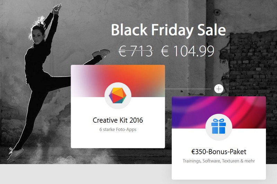Click "Trainings, Software, Texturen & mehr" text
The width and height of the screenshot is (277, 184).
coord(219,161)
